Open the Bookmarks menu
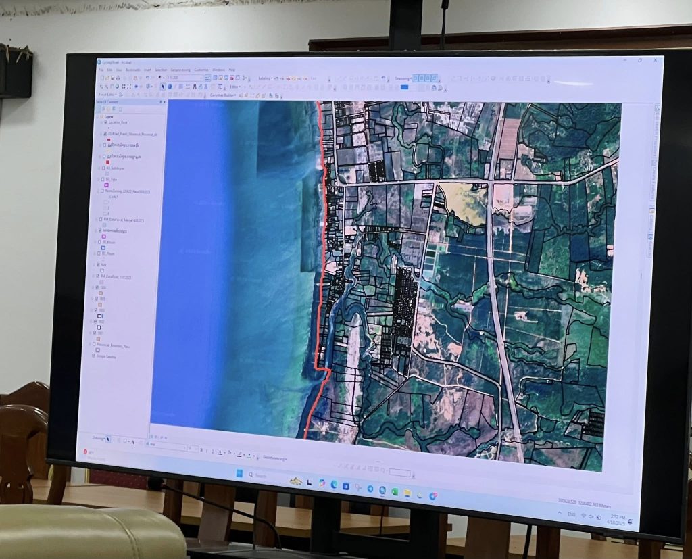Screen dimensions: 692x559 click(133, 70)
